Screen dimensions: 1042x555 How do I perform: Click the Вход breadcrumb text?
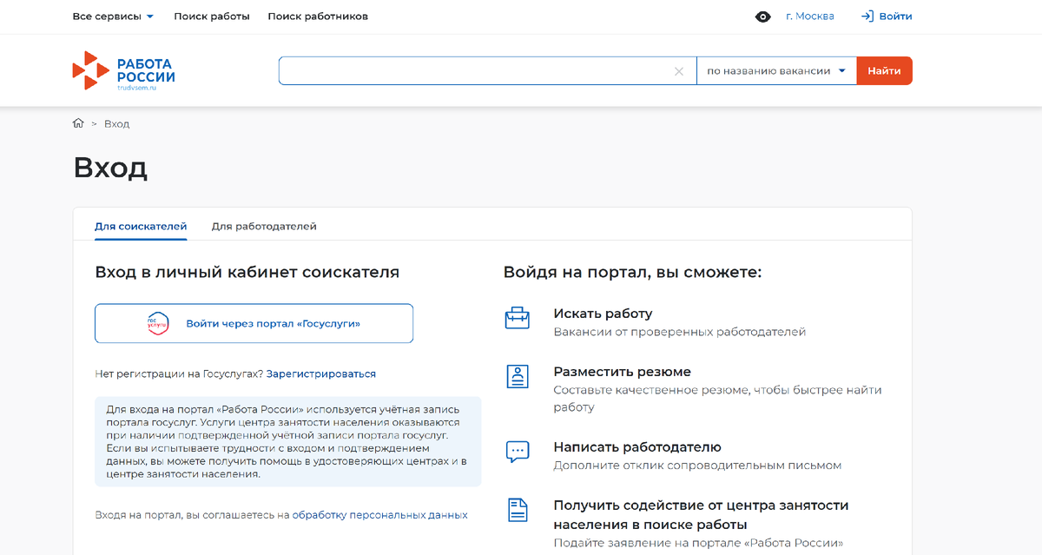pyautogui.click(x=116, y=123)
